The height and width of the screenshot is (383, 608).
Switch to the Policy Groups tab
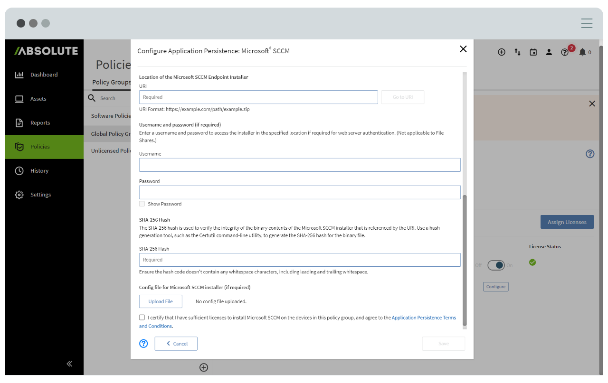point(112,82)
